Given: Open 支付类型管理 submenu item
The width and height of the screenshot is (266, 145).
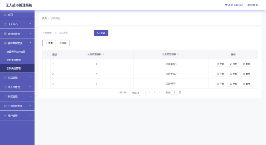Looking at the screenshot, I should pyautogui.click(x=17, y=60).
